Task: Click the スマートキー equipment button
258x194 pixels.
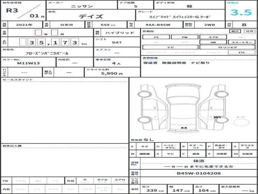Action: pyautogui.click(x=241, y=42)
